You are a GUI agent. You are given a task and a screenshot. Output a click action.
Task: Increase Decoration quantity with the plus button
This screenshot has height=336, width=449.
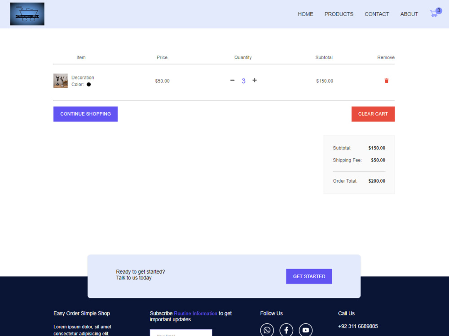point(254,80)
